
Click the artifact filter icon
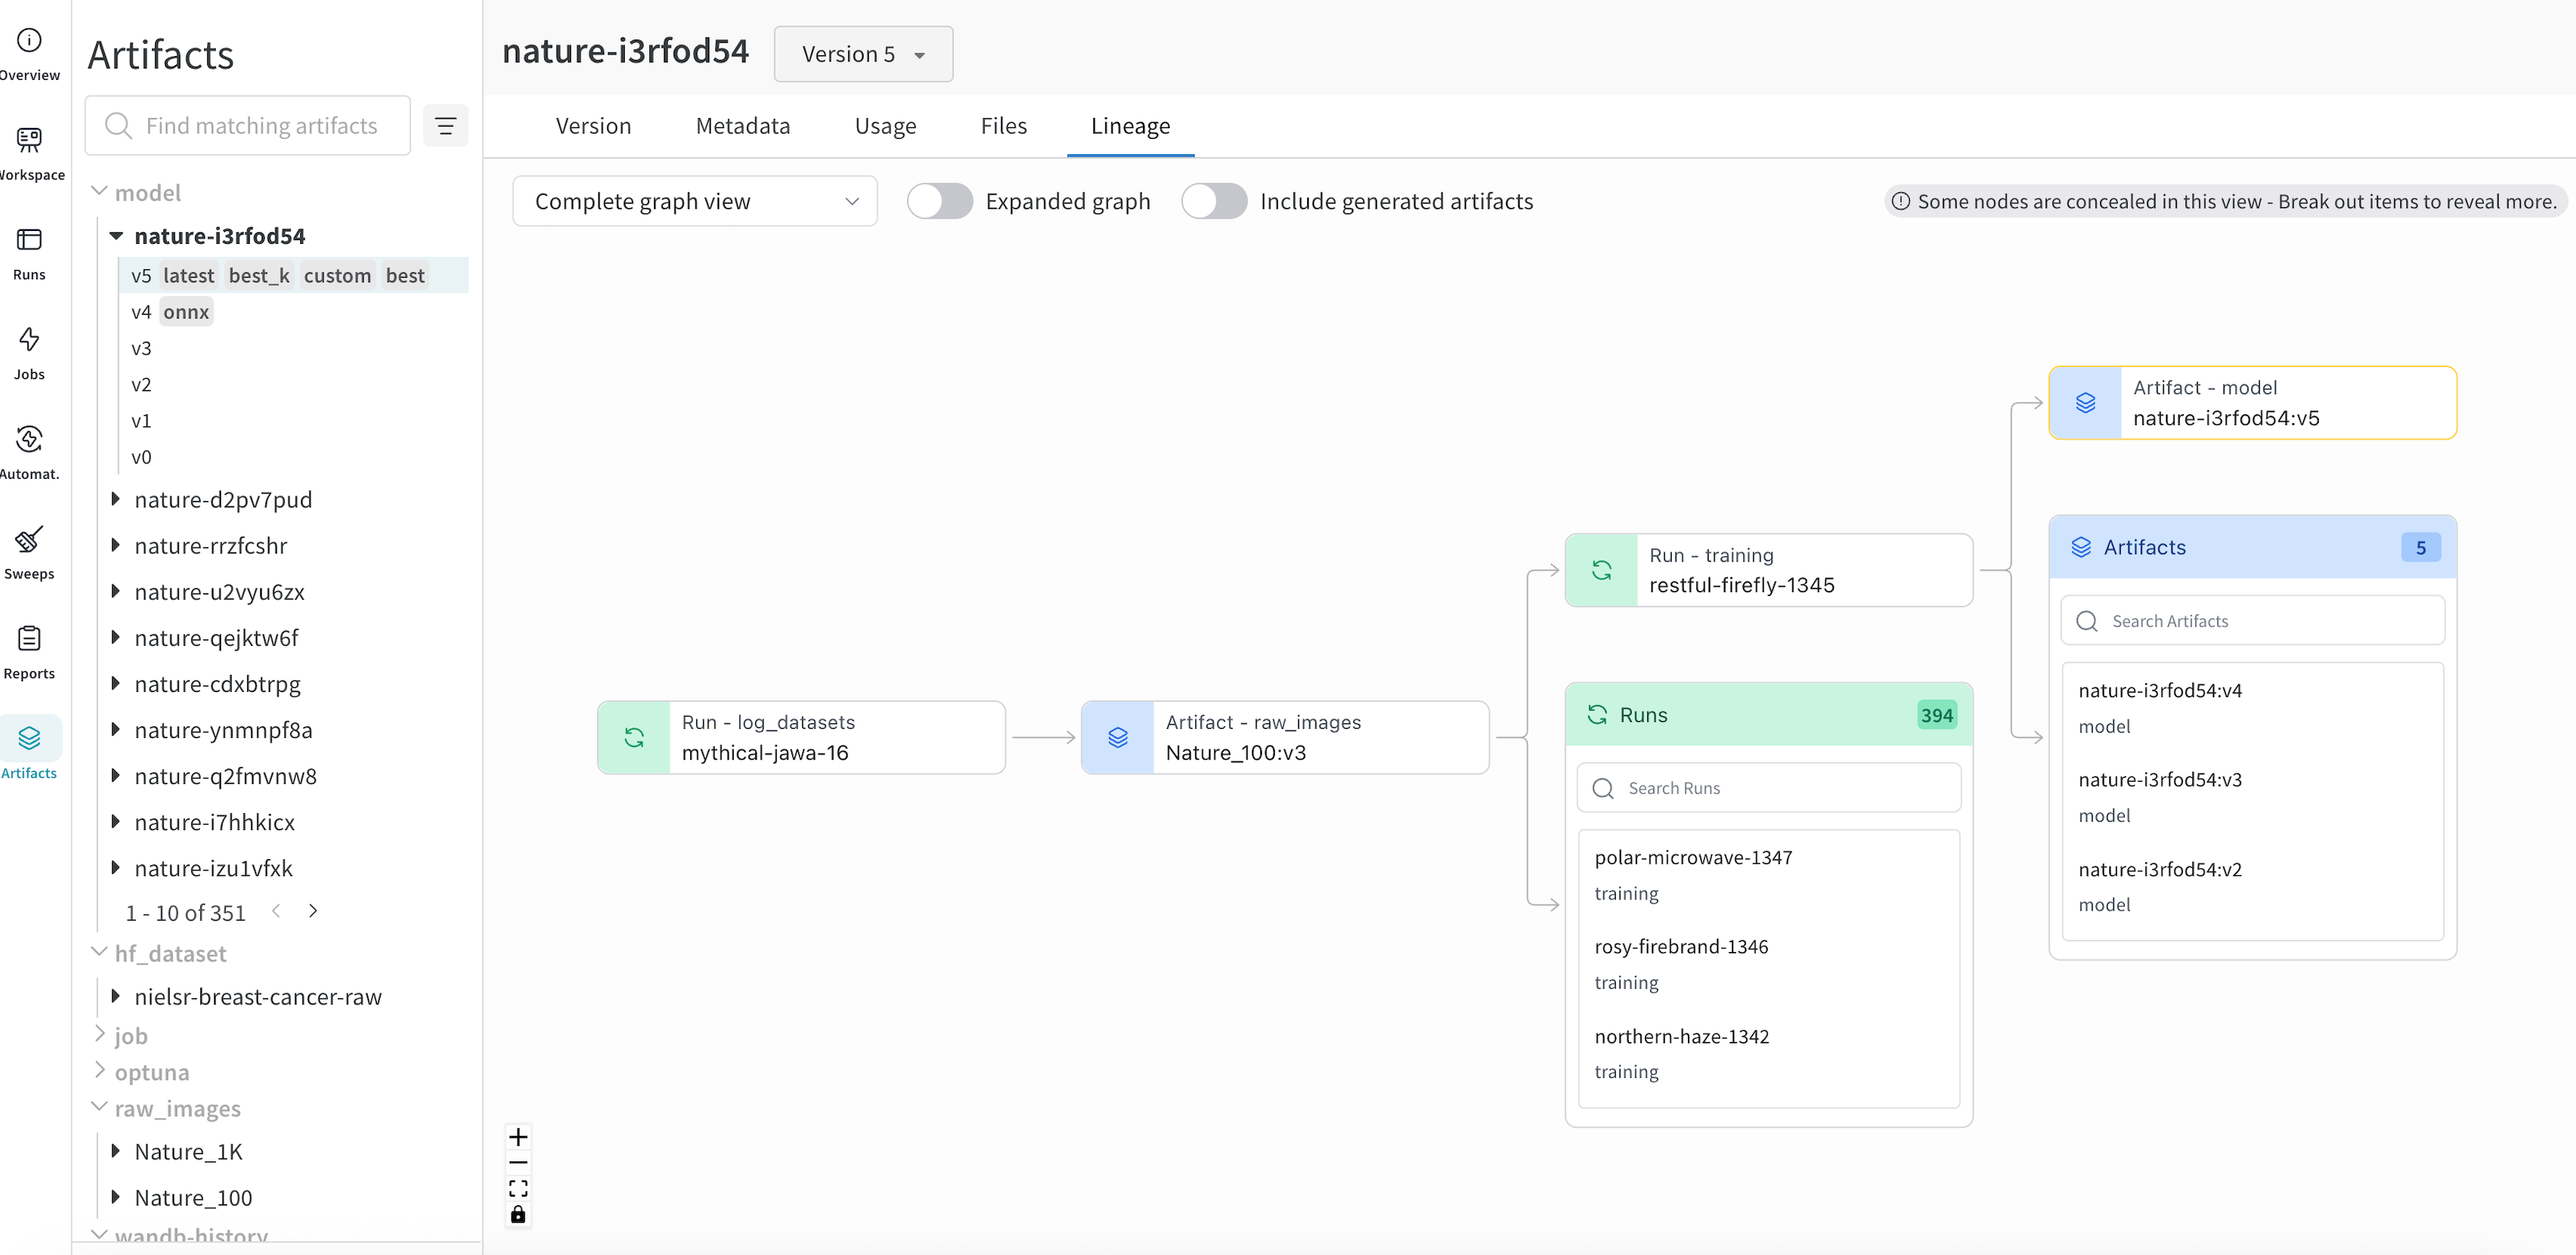pyautogui.click(x=445, y=126)
